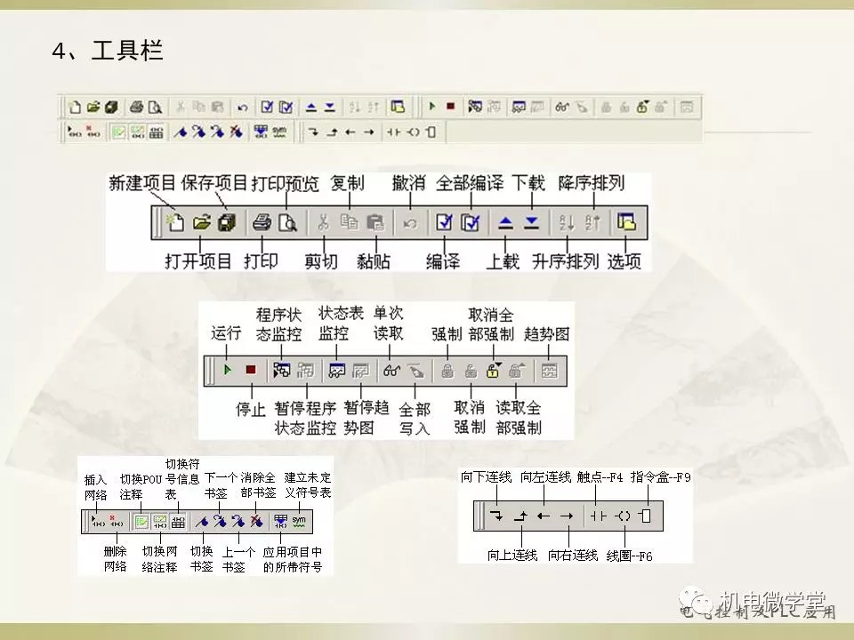
Task: Select the 向下连线 icon in labeled ladder toolbar
Action: (x=495, y=515)
